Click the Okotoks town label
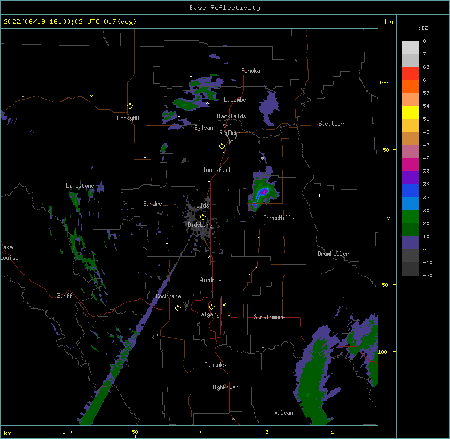Image resolution: width=450 pixels, height=439 pixels. click(215, 365)
